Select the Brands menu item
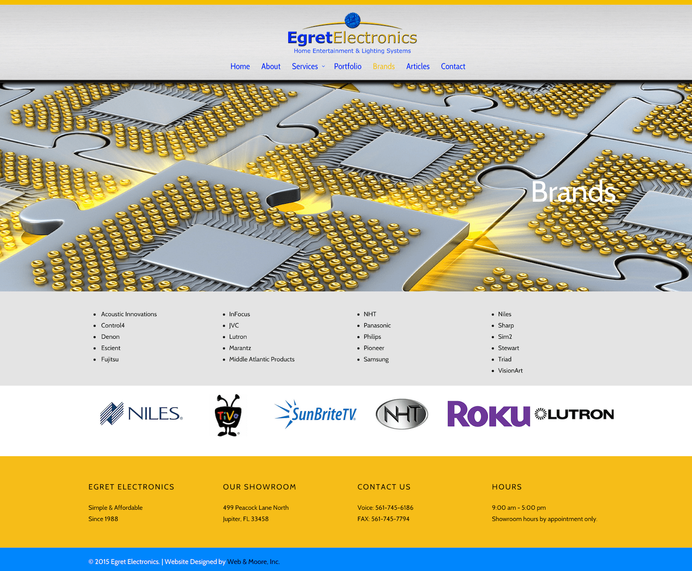The height and width of the screenshot is (571, 692). [x=384, y=66]
